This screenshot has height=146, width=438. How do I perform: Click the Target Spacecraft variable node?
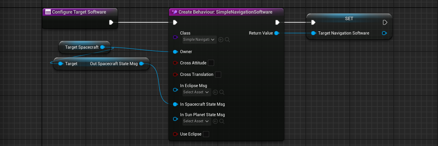tap(81, 47)
